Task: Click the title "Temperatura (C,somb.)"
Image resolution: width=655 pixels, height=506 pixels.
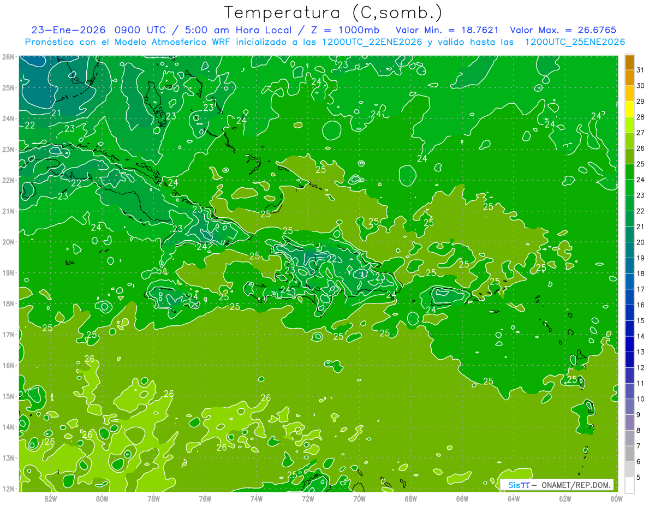Action: click(333, 13)
